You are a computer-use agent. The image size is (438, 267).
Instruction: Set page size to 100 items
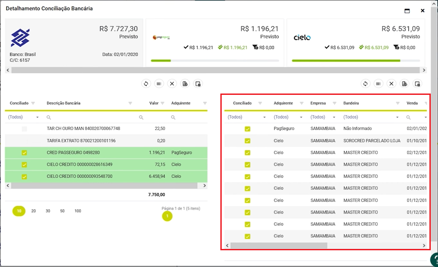pos(78,211)
